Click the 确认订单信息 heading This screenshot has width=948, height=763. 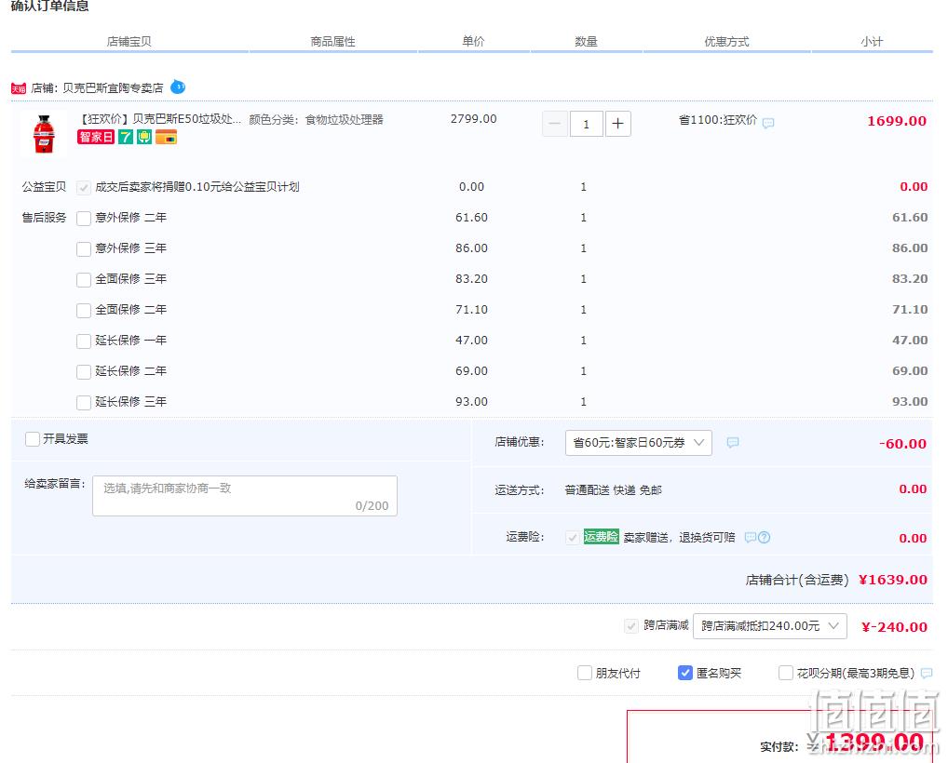point(49,6)
